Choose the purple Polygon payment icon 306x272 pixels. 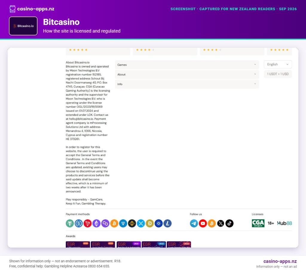(105, 223)
